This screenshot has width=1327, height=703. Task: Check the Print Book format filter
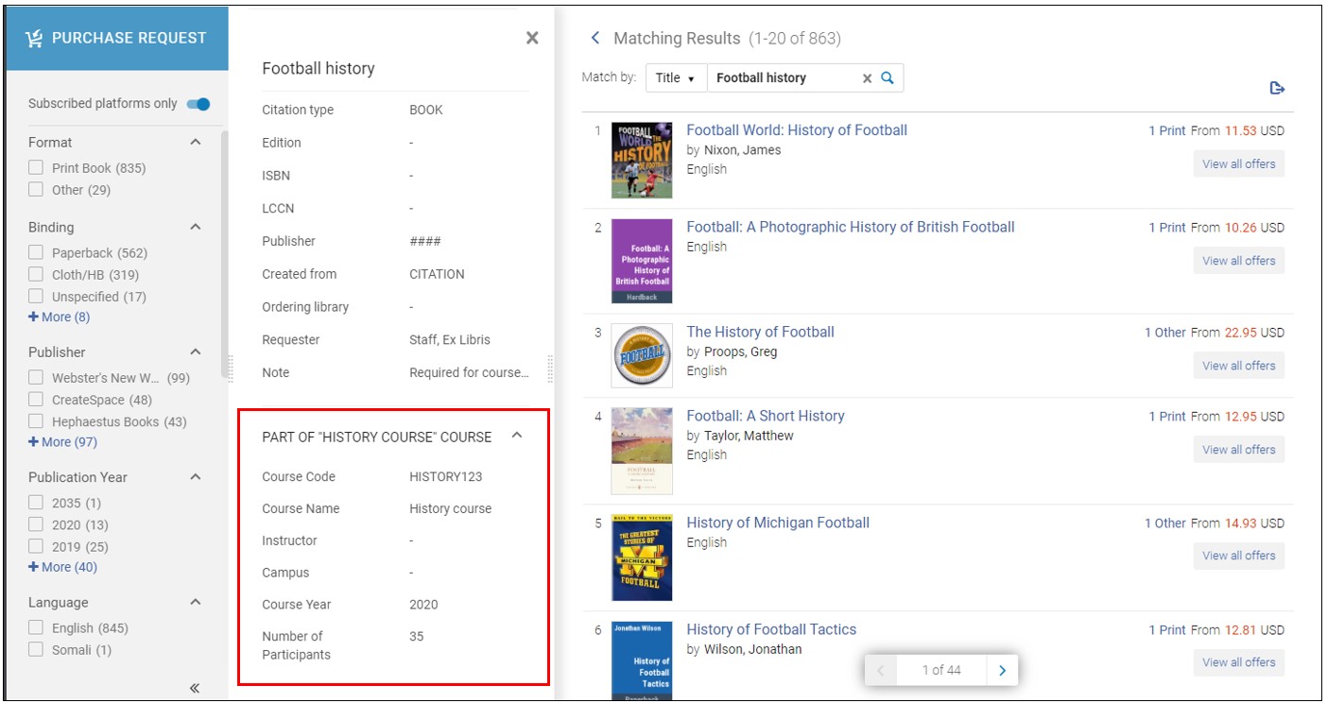[36, 168]
